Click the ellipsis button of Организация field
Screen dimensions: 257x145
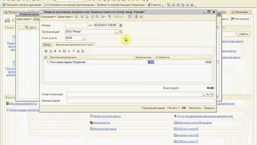[116, 32]
